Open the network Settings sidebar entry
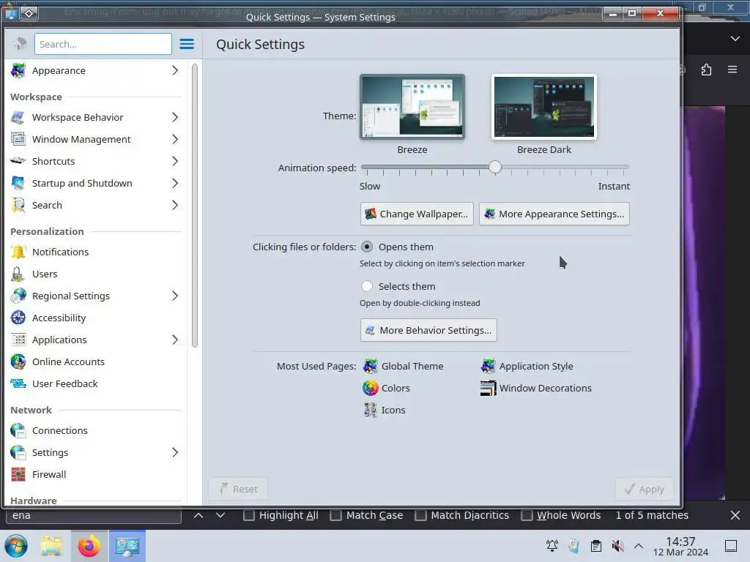This screenshot has height=562, width=750. click(96, 452)
